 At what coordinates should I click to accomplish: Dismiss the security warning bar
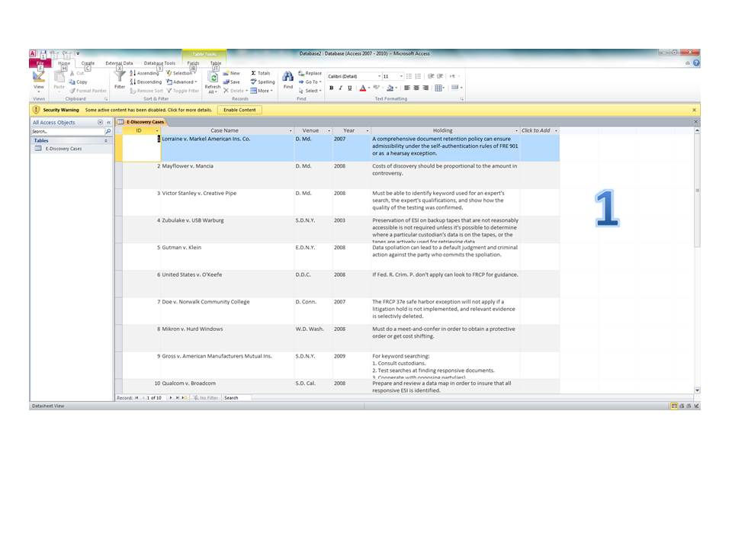[694, 110]
